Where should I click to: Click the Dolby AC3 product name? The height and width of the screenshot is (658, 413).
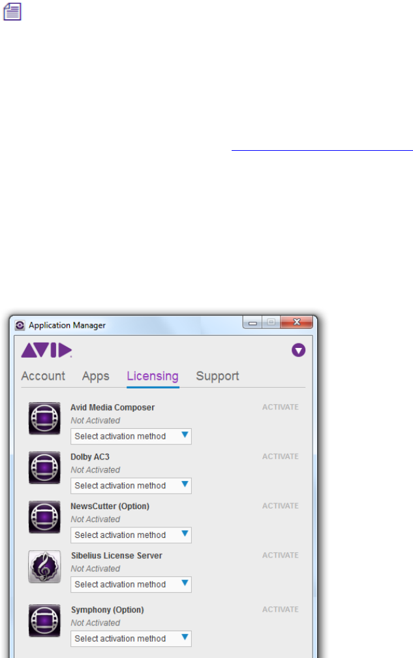90,457
